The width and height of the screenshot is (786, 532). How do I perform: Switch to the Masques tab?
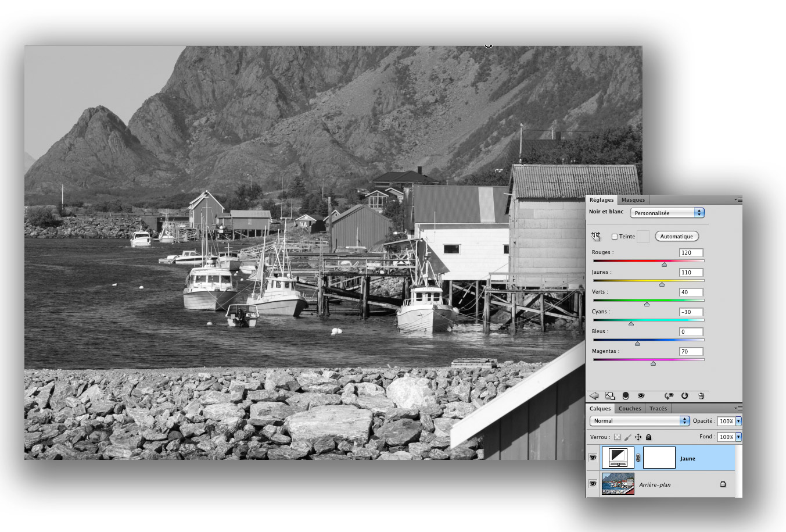click(633, 199)
